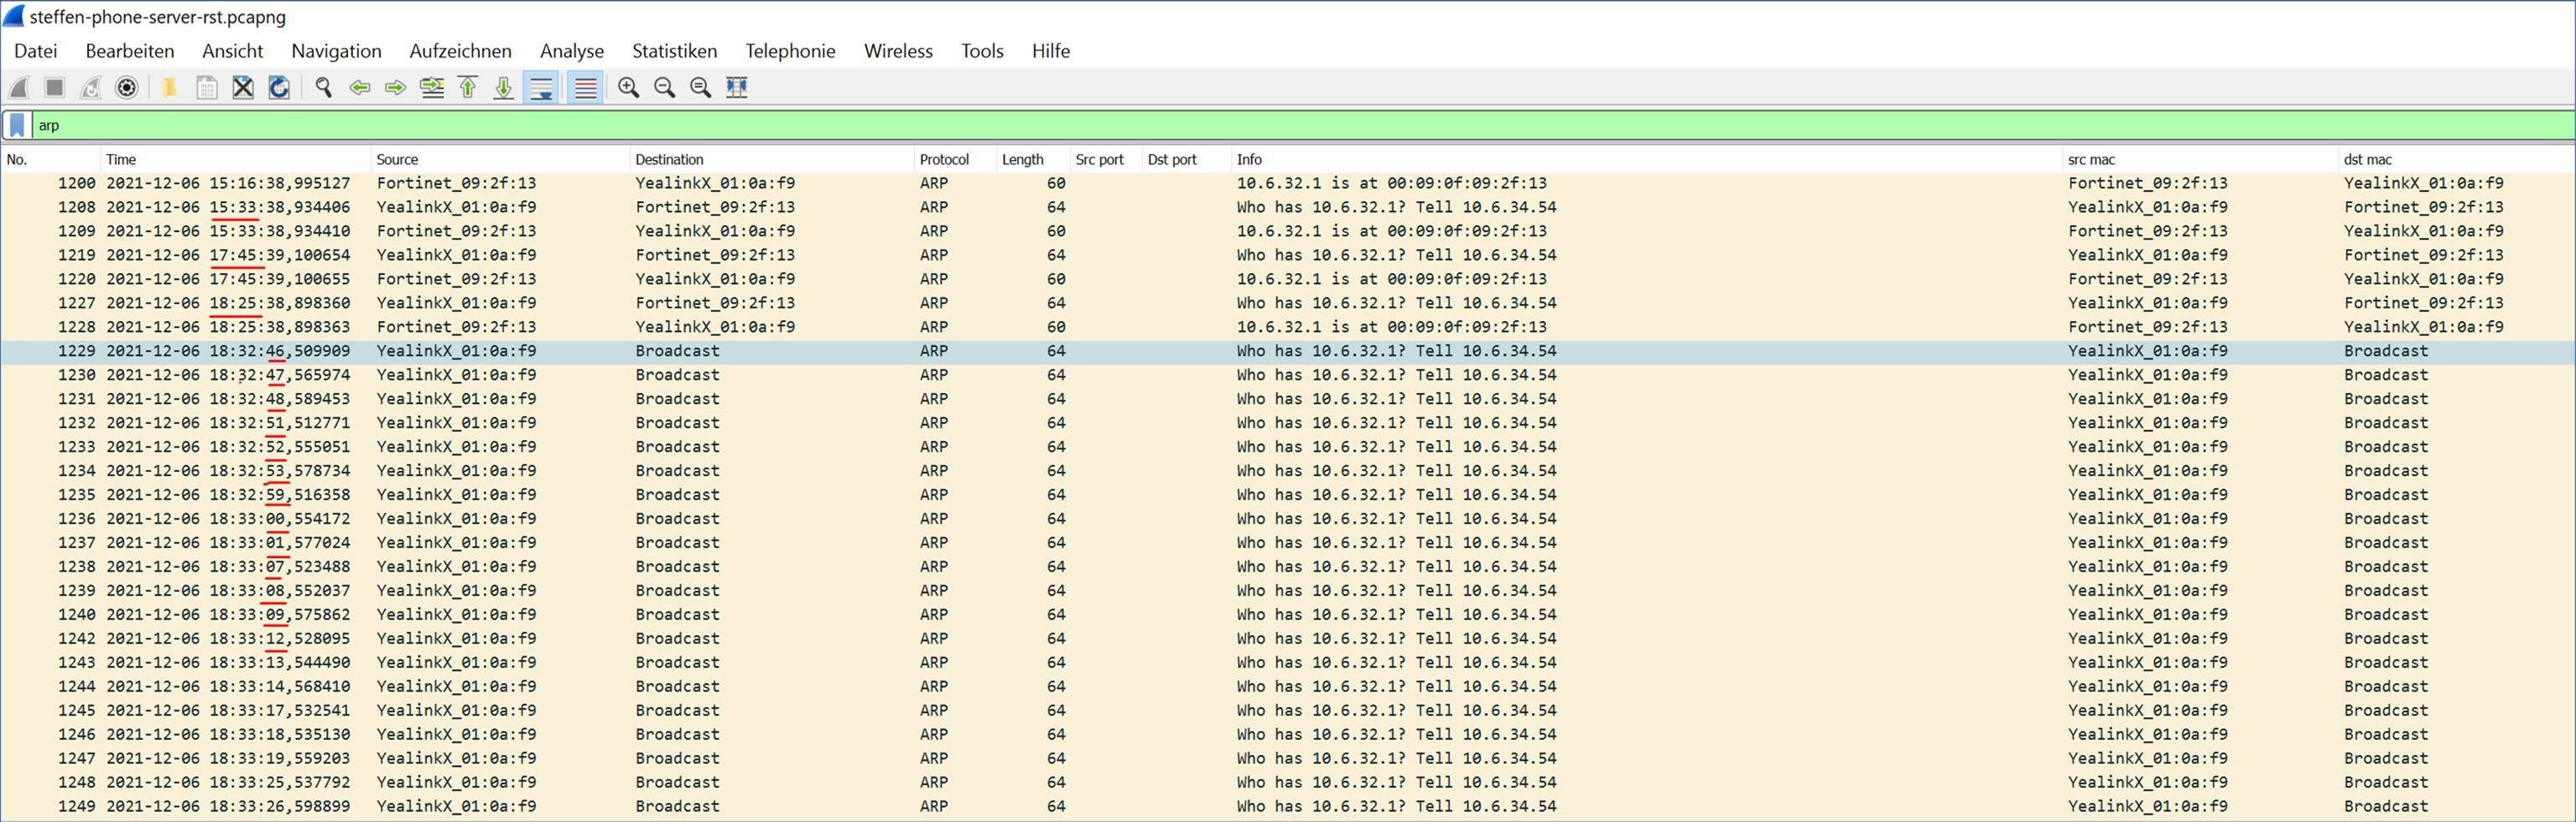
Task: Open the Ansicht menu
Action: [x=232, y=51]
